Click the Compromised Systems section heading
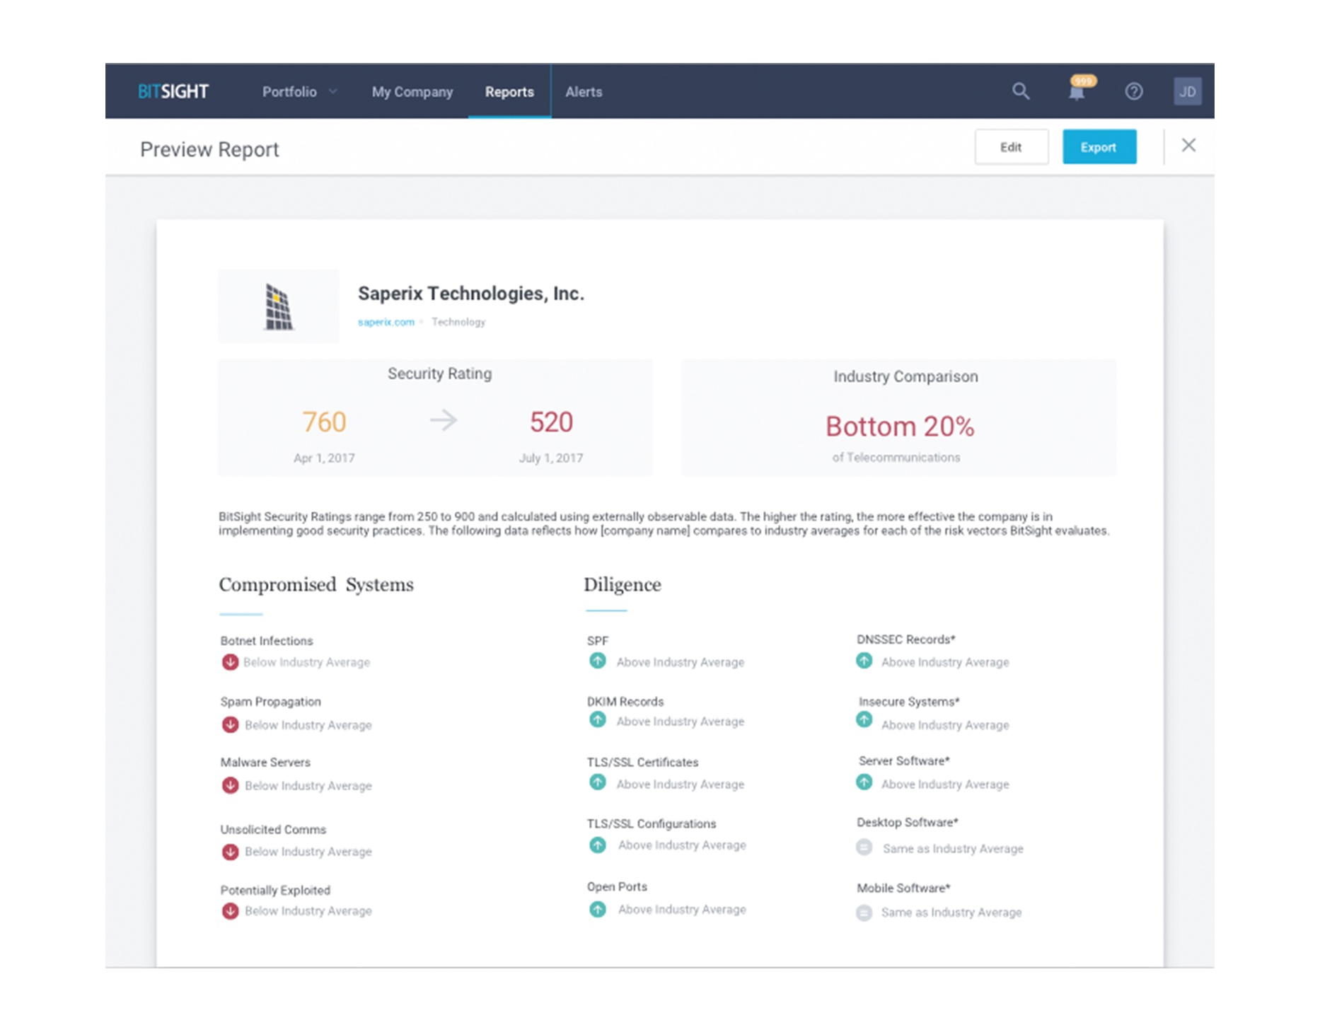Screen dimensions: 1320x1025 point(316,585)
